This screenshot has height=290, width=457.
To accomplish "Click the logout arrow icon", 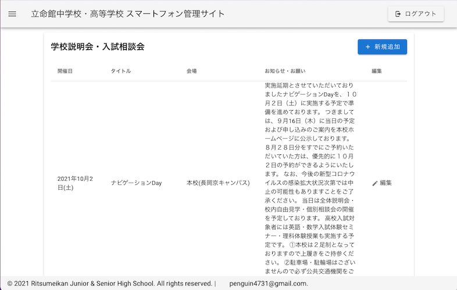I will (398, 14).
